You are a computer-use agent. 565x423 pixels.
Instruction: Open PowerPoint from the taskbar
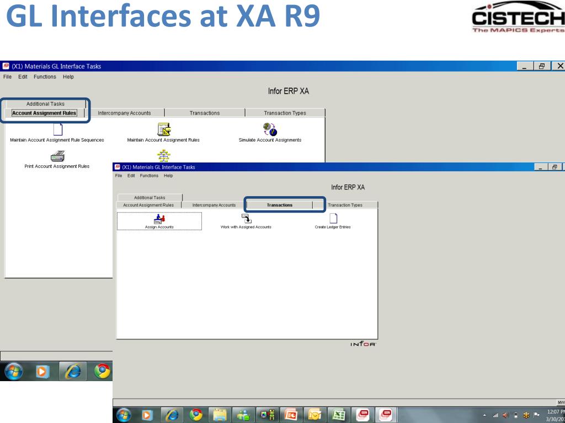click(x=291, y=415)
